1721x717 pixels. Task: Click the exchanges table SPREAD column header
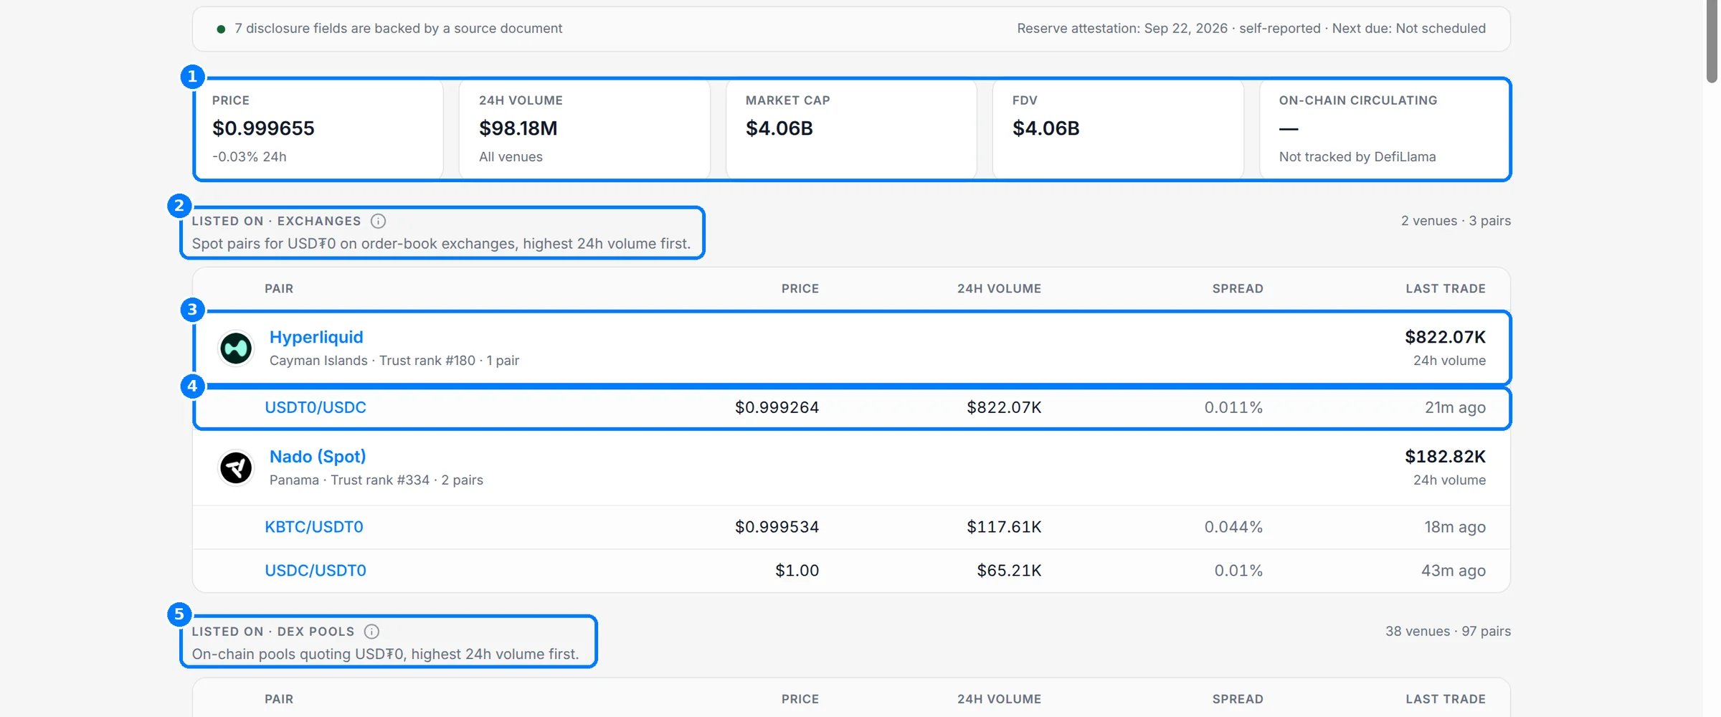[1238, 289]
